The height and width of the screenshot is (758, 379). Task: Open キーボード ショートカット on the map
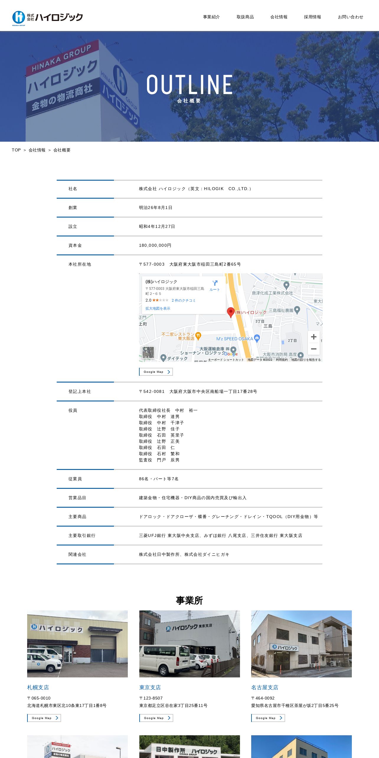pos(226,360)
